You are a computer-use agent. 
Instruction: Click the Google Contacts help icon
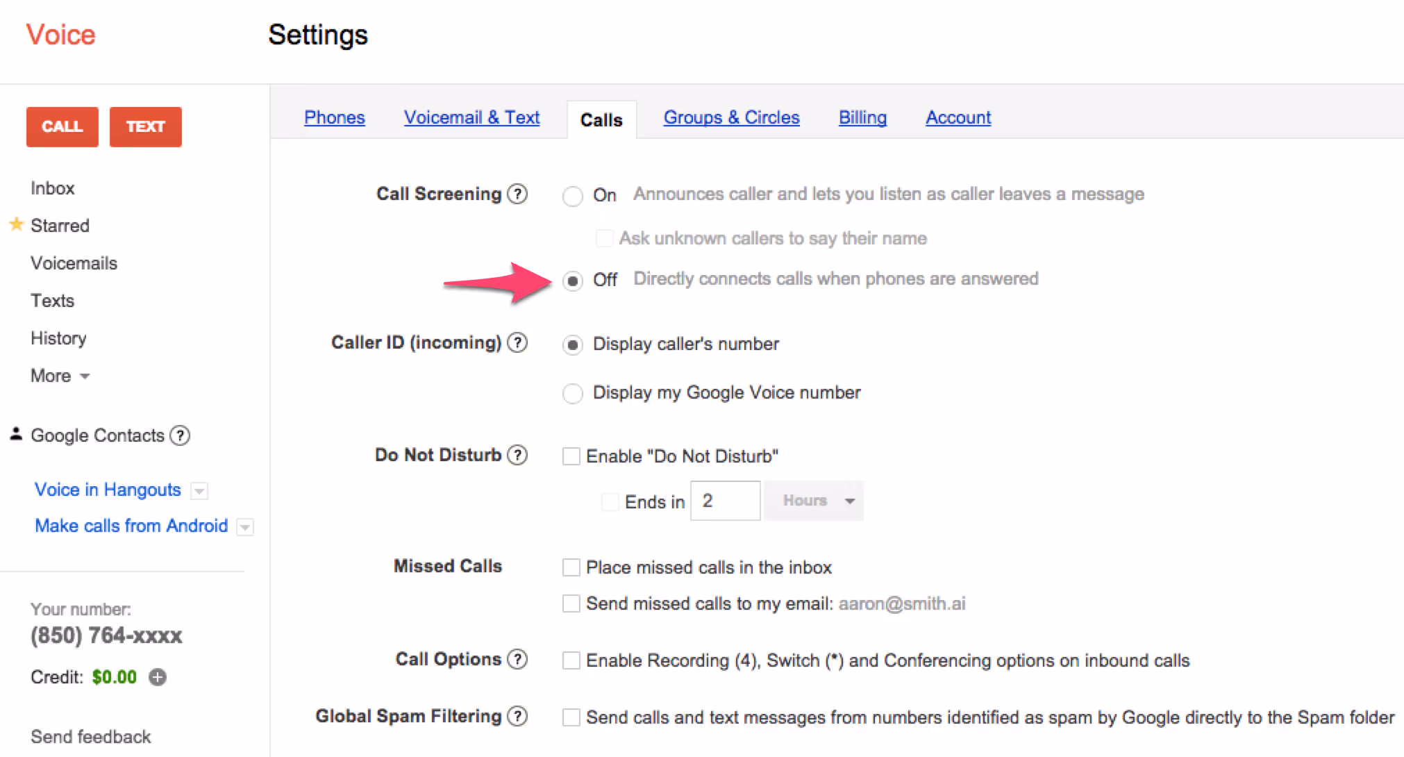(x=181, y=435)
